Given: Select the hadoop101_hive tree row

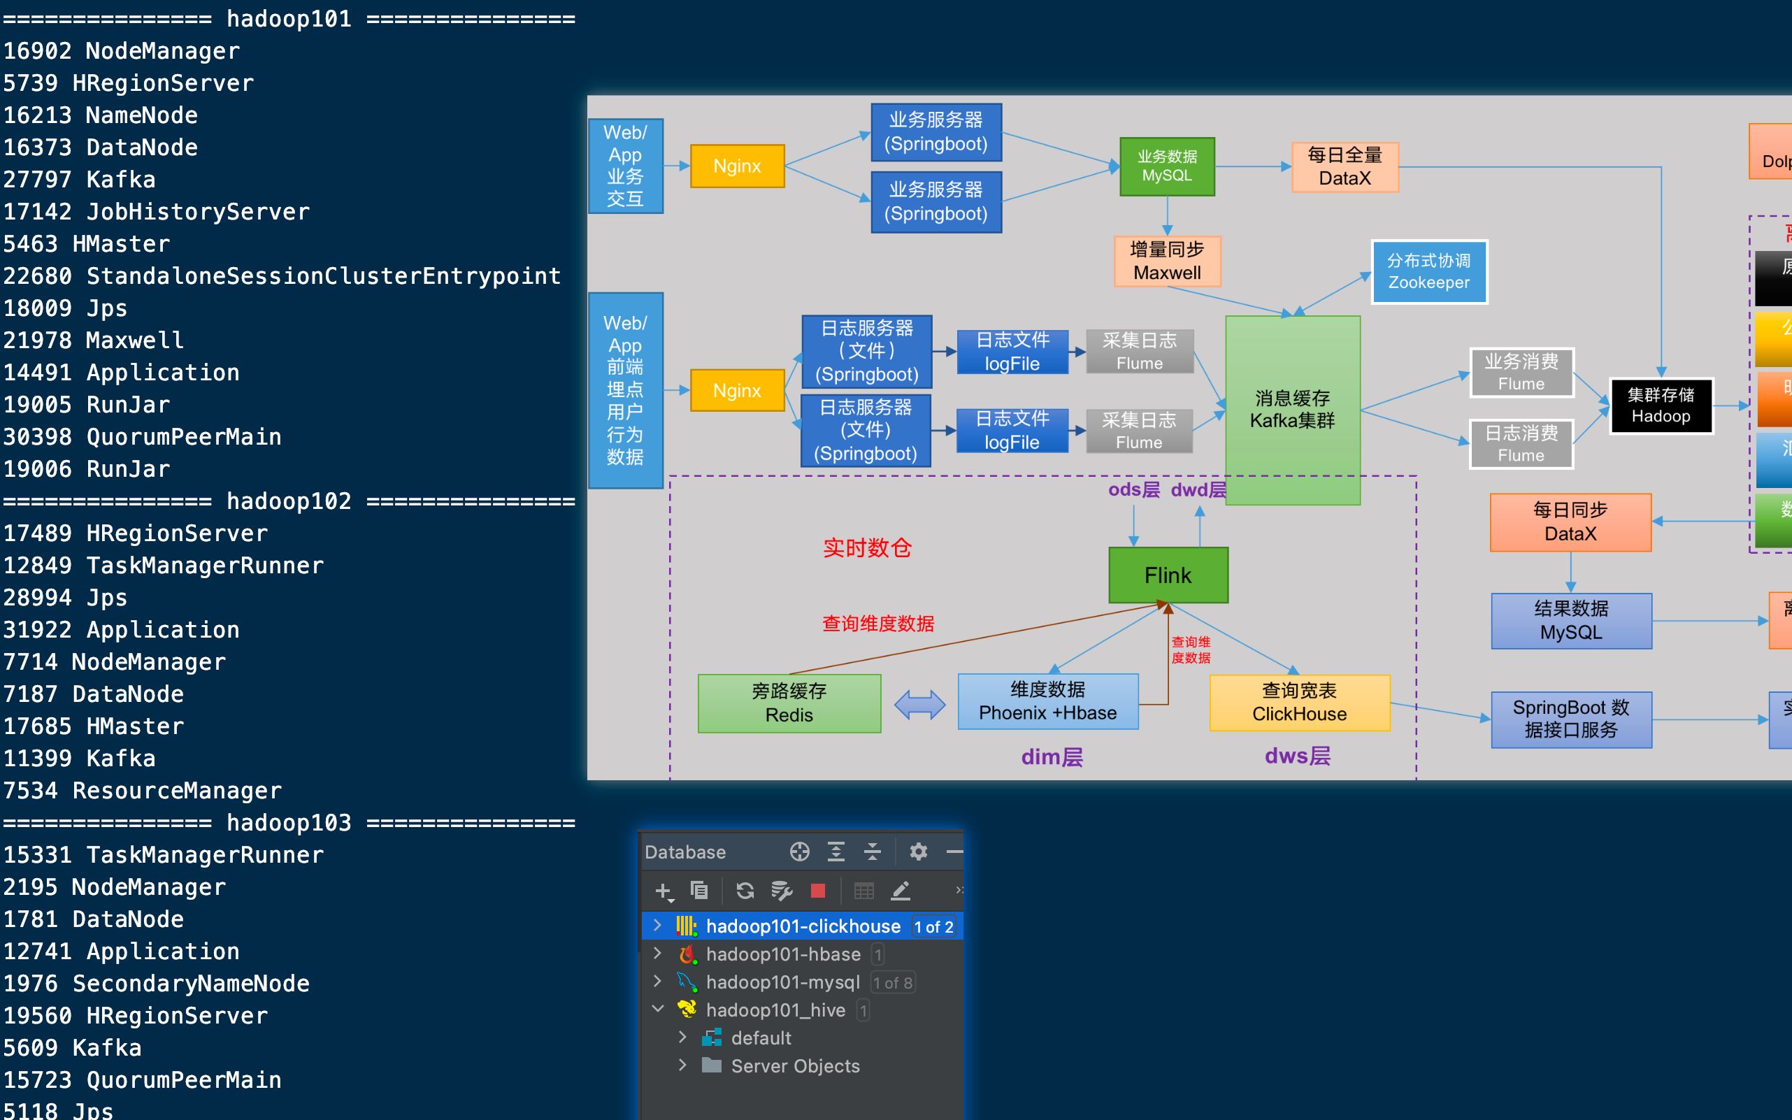Looking at the screenshot, I should point(803,1010).
